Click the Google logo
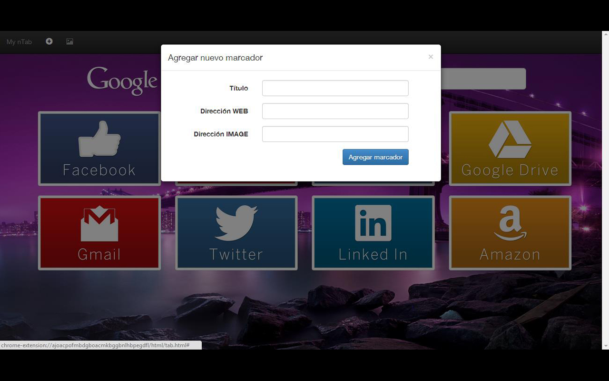 point(122,80)
